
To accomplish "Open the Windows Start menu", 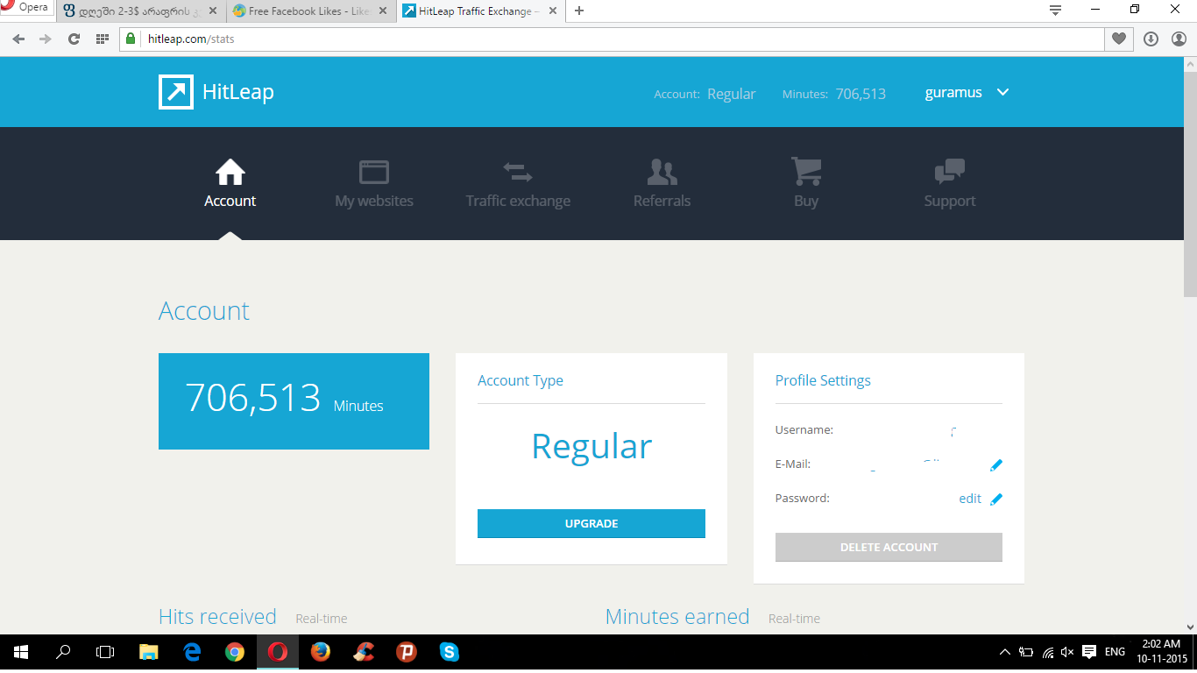I will click(21, 652).
